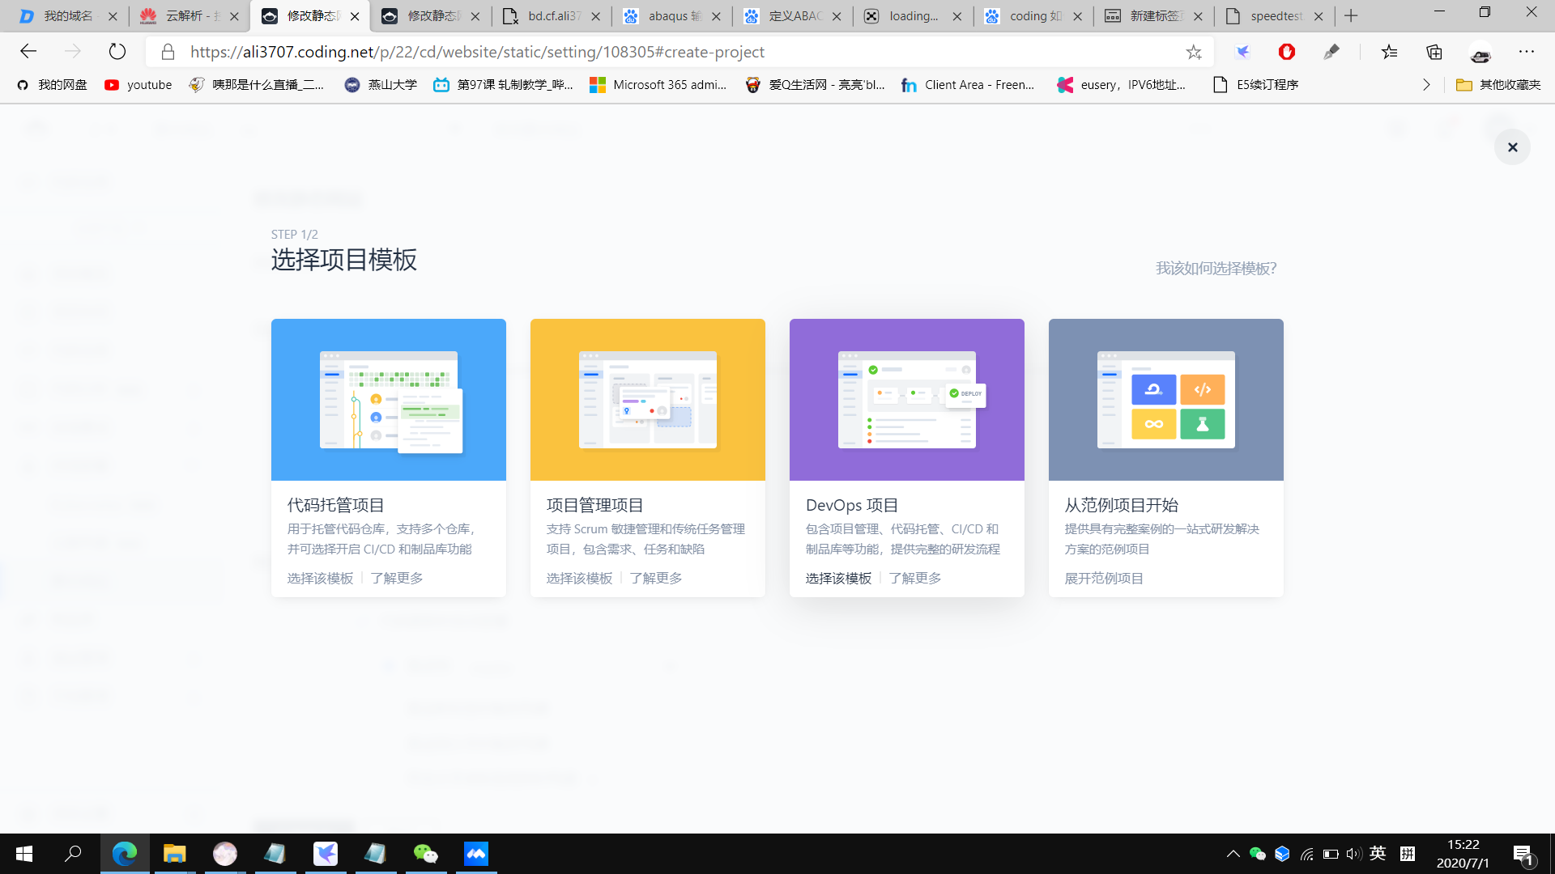Open 我该如何选择模板 help link
The width and height of the screenshot is (1555, 874).
pos(1216,268)
